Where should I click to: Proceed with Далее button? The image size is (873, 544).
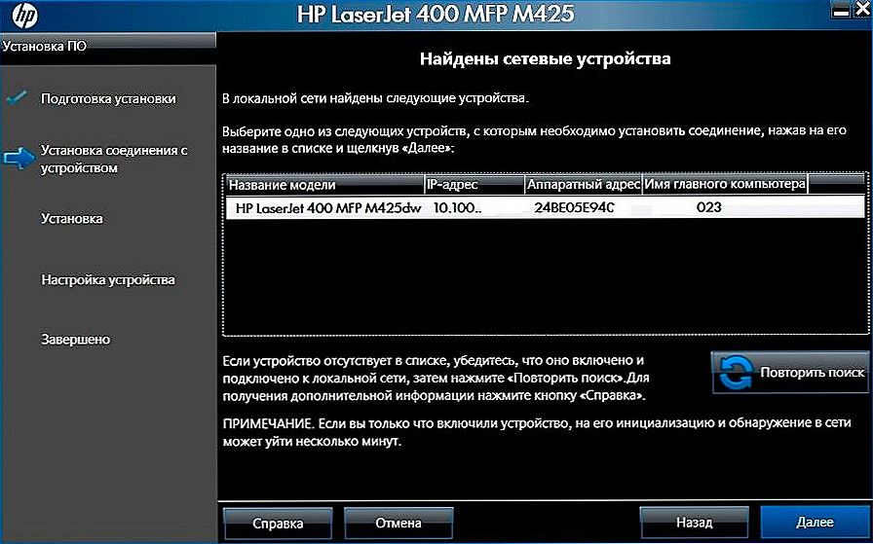[815, 523]
